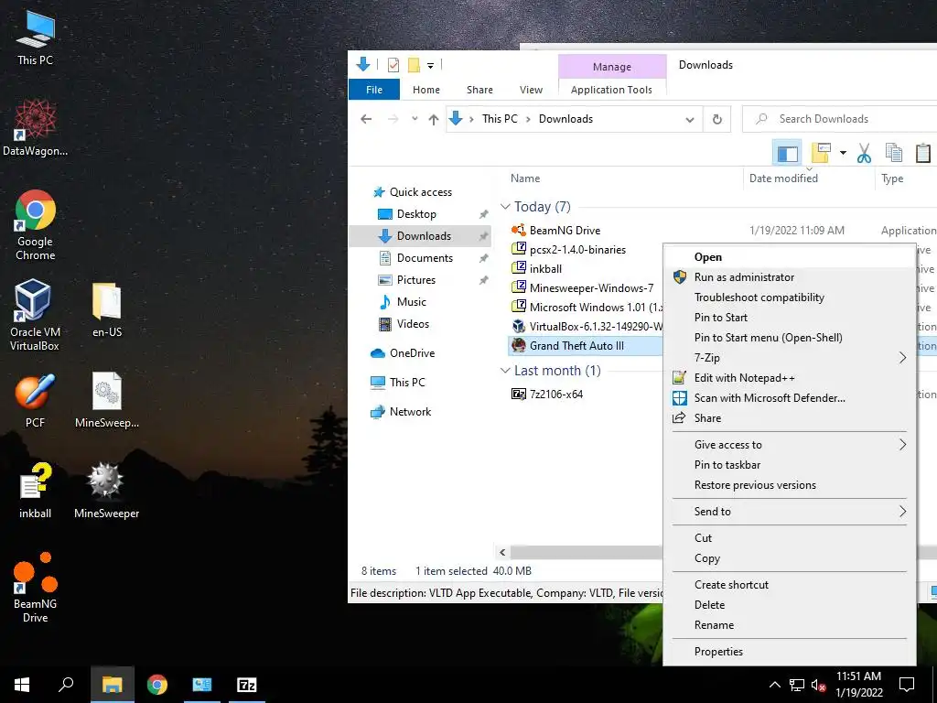Click the Cut scissors icon in toolbar
The image size is (937, 703).
pyautogui.click(x=864, y=153)
